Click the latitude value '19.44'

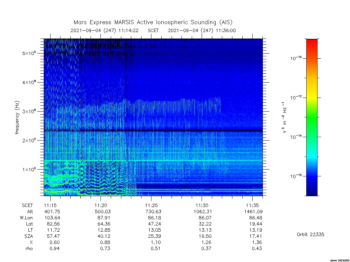(256, 224)
